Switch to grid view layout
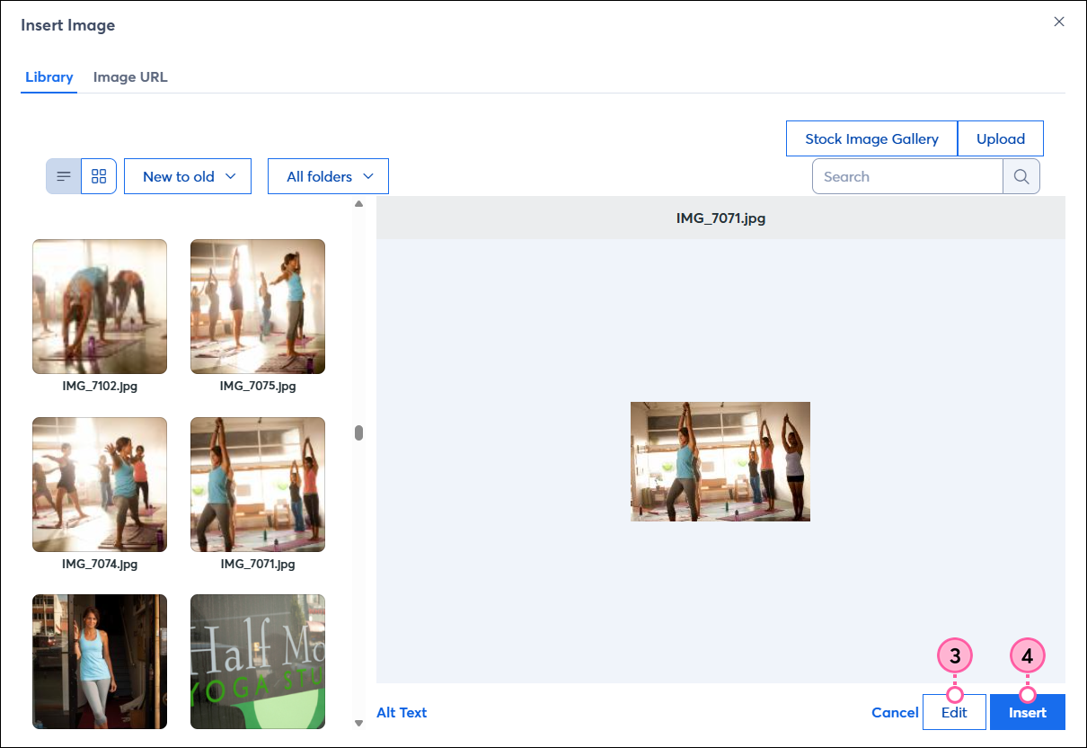 [x=99, y=176]
